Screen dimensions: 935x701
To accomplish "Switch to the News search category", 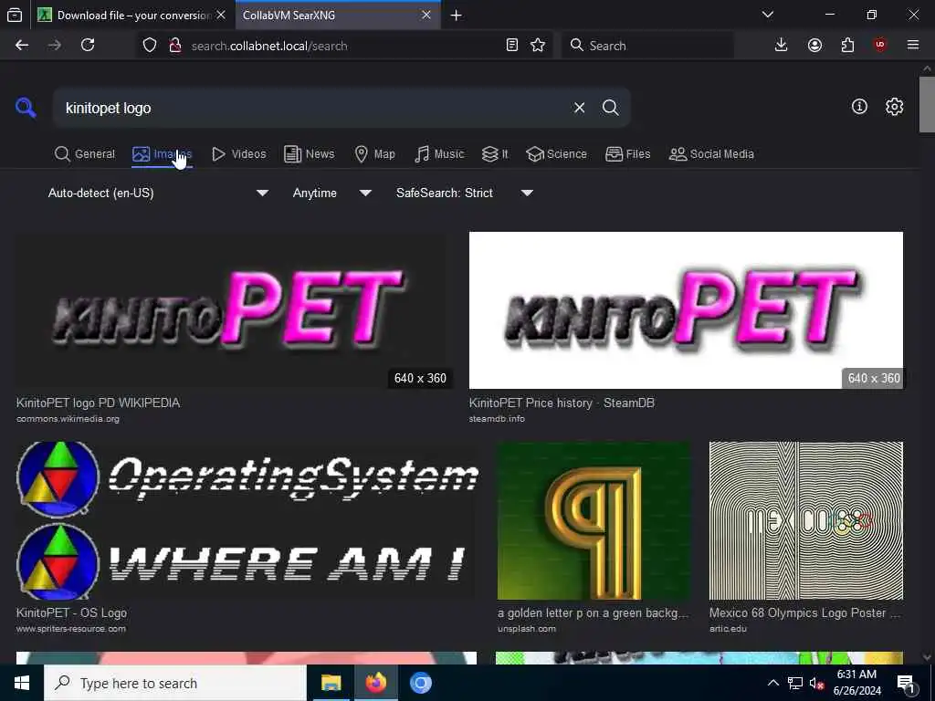I will click(x=310, y=153).
